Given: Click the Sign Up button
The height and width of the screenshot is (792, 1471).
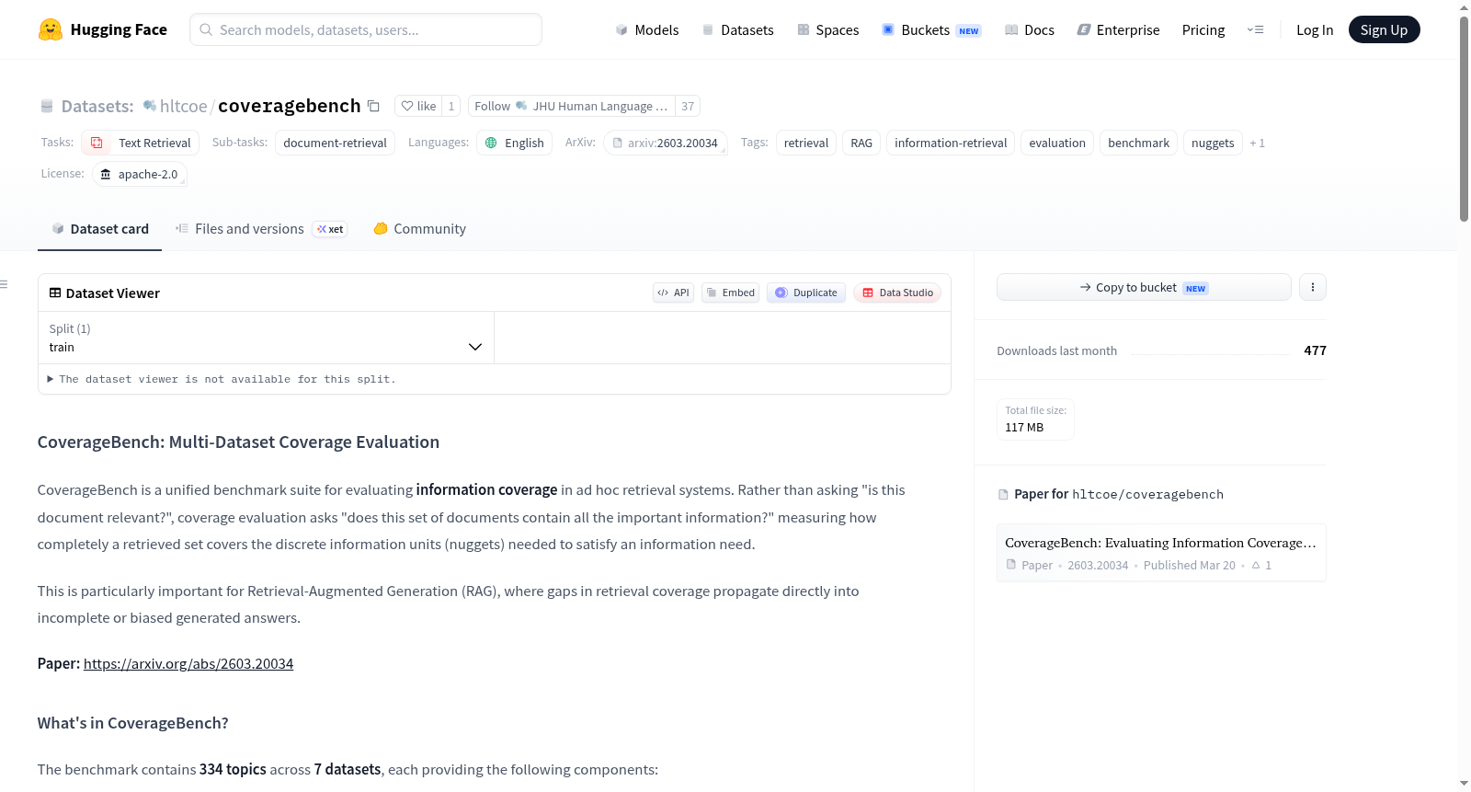Looking at the screenshot, I should [x=1384, y=29].
